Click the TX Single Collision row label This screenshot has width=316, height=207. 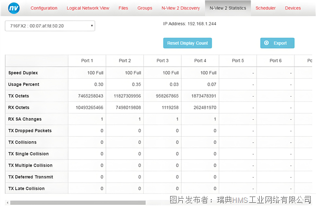[28, 154]
